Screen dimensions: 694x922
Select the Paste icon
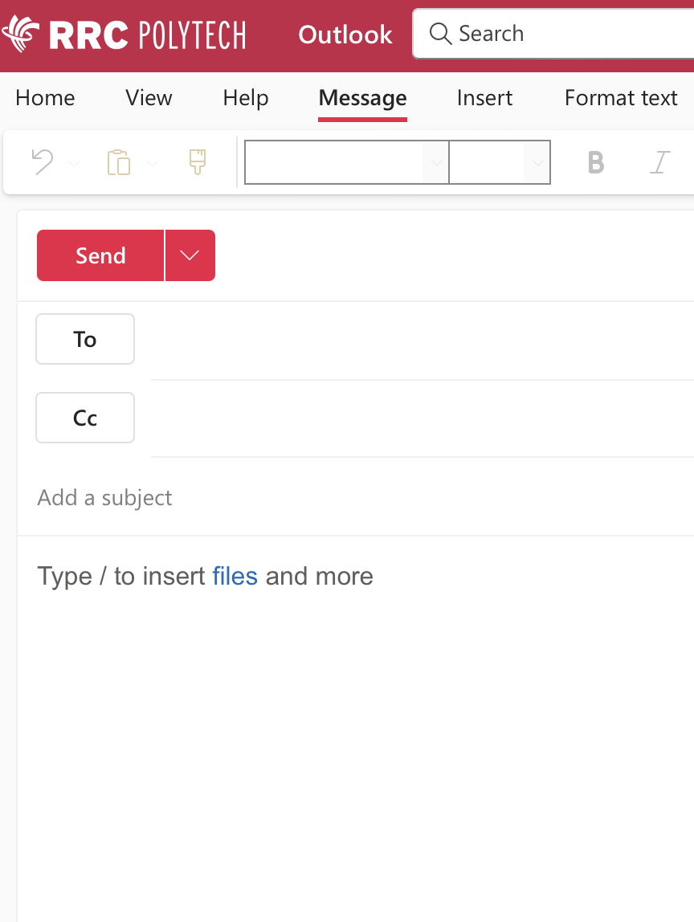coord(119,162)
